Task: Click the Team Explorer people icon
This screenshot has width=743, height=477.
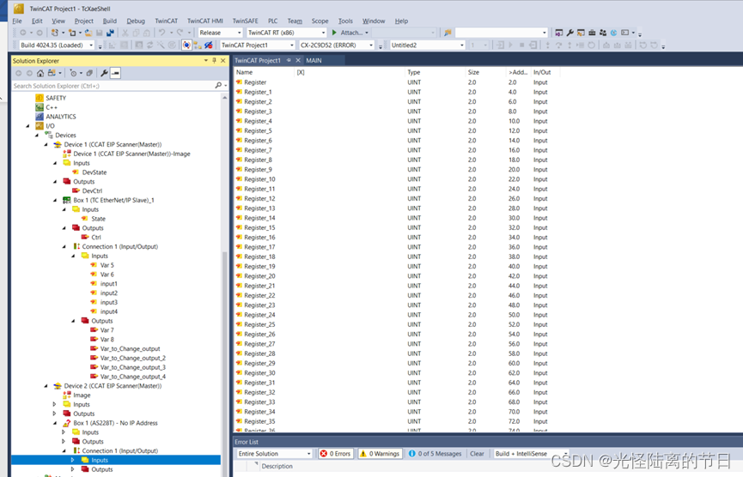Action: point(603,33)
